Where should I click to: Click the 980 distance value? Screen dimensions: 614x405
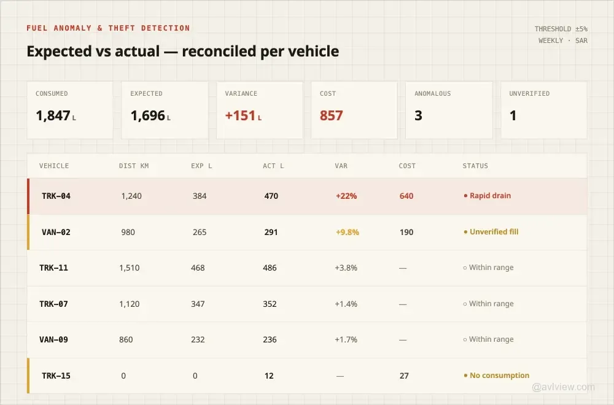[x=128, y=232]
